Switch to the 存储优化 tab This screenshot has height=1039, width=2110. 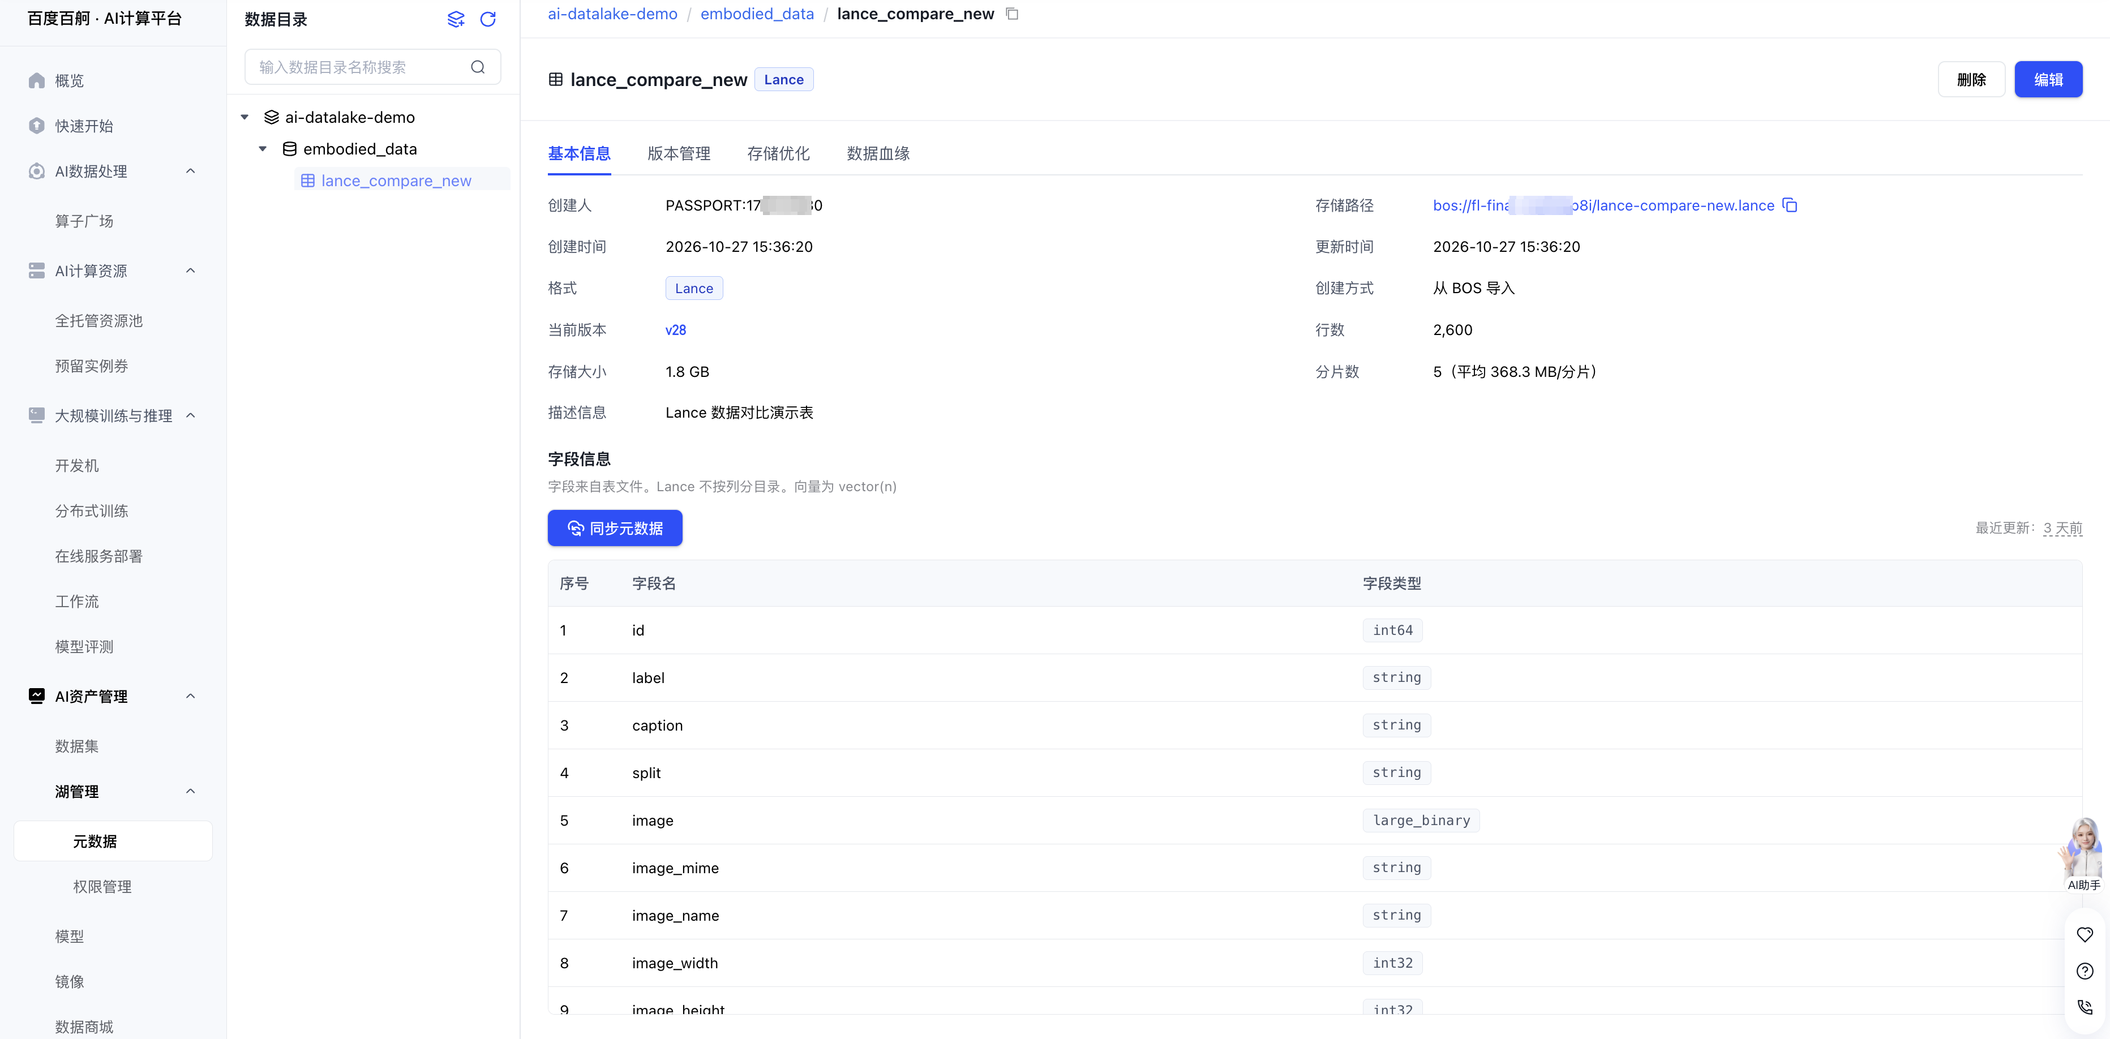pyautogui.click(x=778, y=153)
